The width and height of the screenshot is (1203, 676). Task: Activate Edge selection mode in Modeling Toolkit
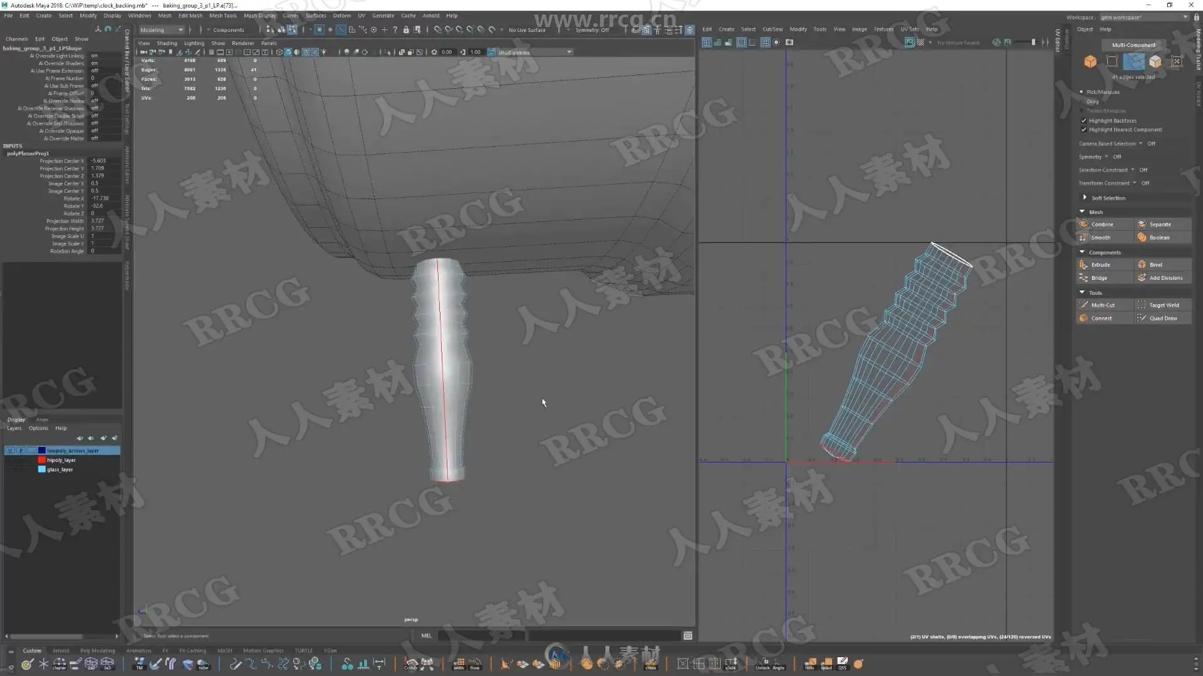(x=1133, y=61)
